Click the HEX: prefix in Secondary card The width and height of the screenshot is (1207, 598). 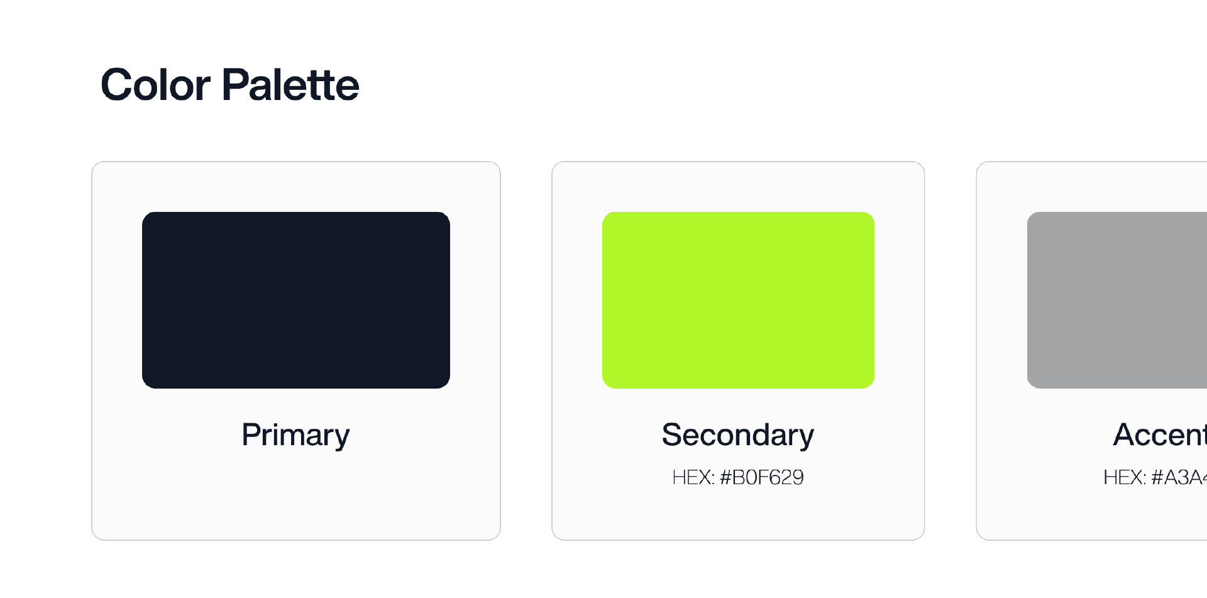point(693,477)
